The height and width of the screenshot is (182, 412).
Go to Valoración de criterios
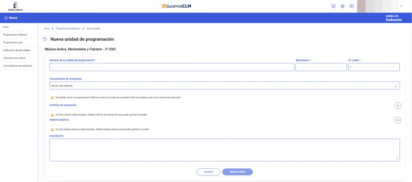(x=14, y=58)
